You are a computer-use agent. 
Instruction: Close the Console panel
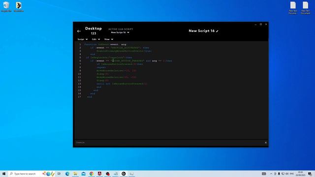(266, 143)
